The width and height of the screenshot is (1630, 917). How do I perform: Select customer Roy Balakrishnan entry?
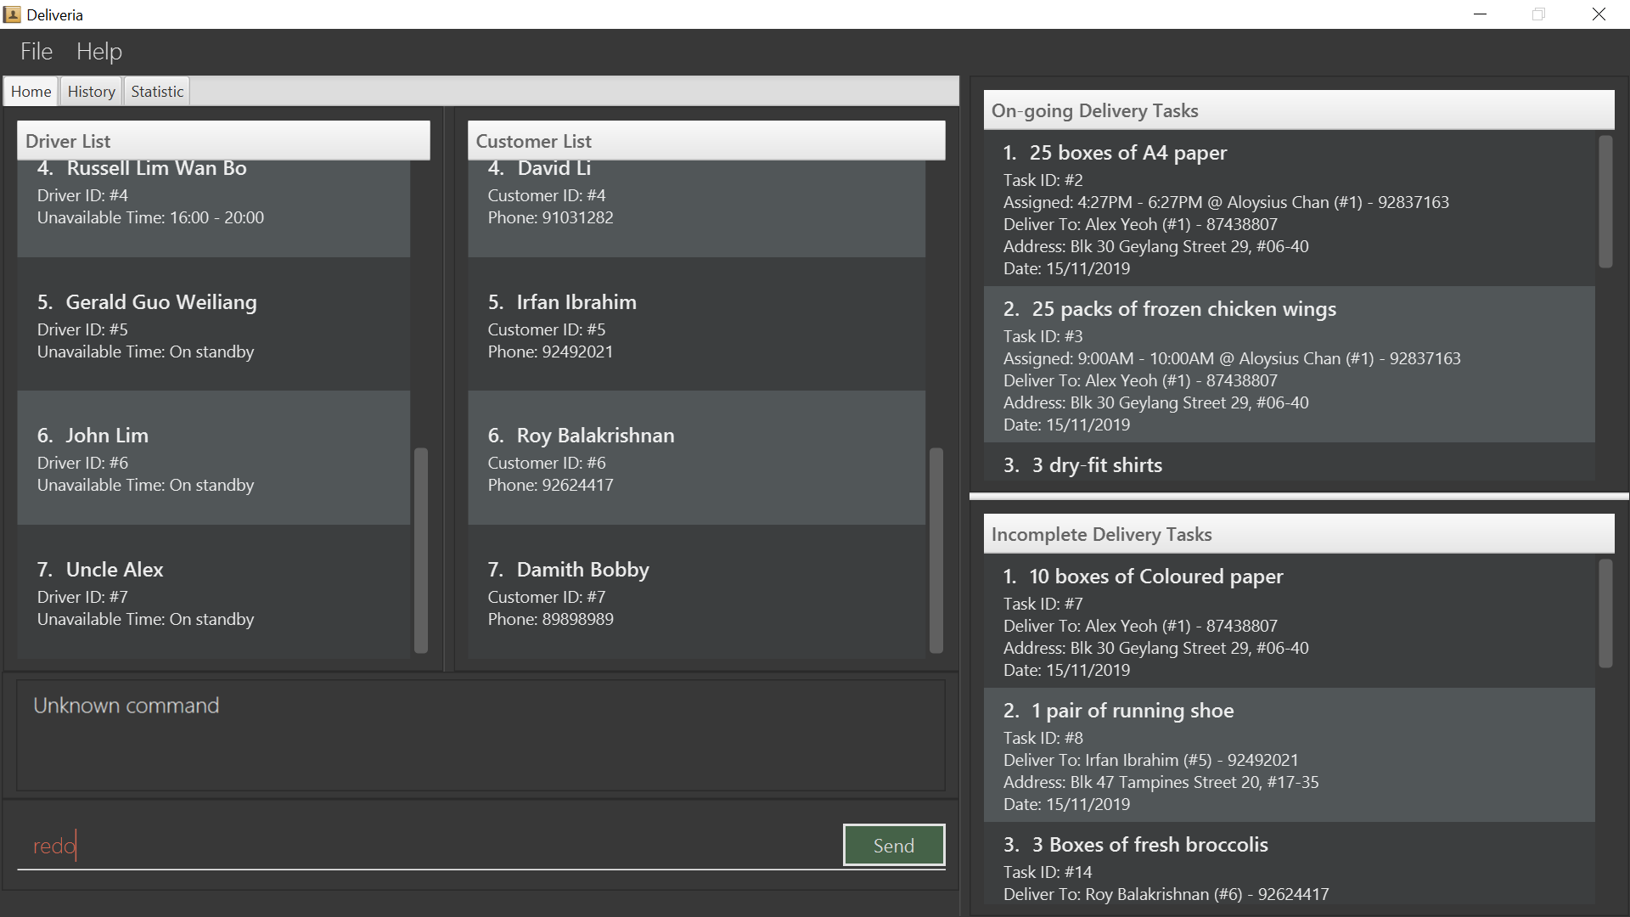pyautogui.click(x=696, y=458)
